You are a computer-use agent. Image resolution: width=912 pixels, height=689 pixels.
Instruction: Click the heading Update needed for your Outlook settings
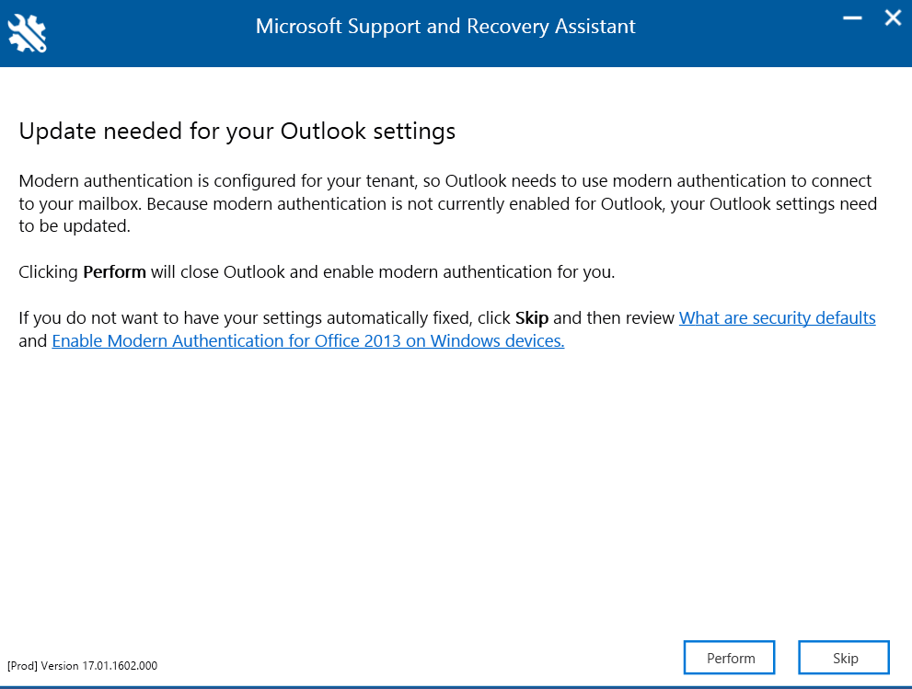237,131
